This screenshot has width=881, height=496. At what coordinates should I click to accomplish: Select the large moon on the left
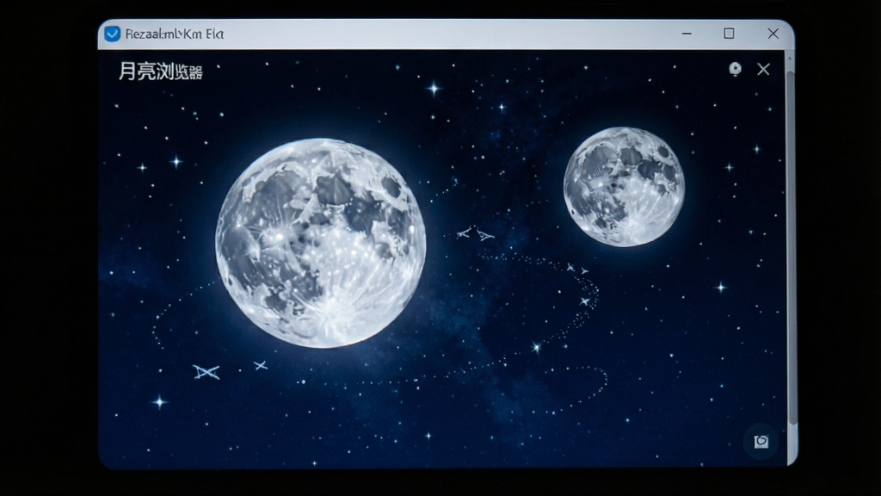click(x=320, y=243)
